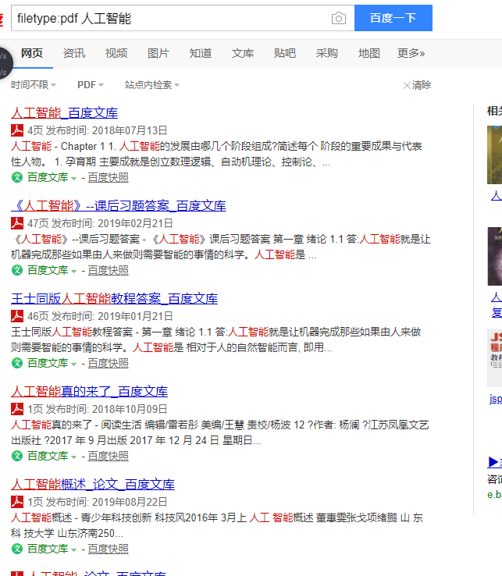Switch to the 图片 tab
Image resolution: width=502 pixels, height=576 pixels.
pos(158,53)
